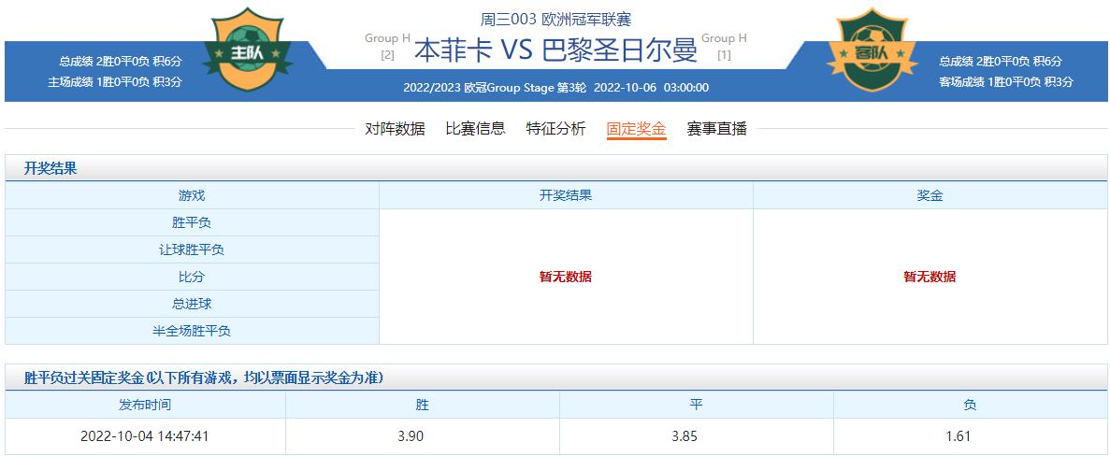
Task: Click the 奖金 column header
Action: pos(930,196)
